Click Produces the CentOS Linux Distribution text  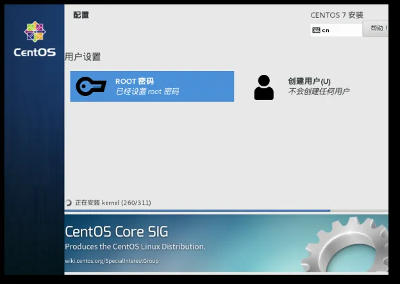pyautogui.click(x=135, y=247)
